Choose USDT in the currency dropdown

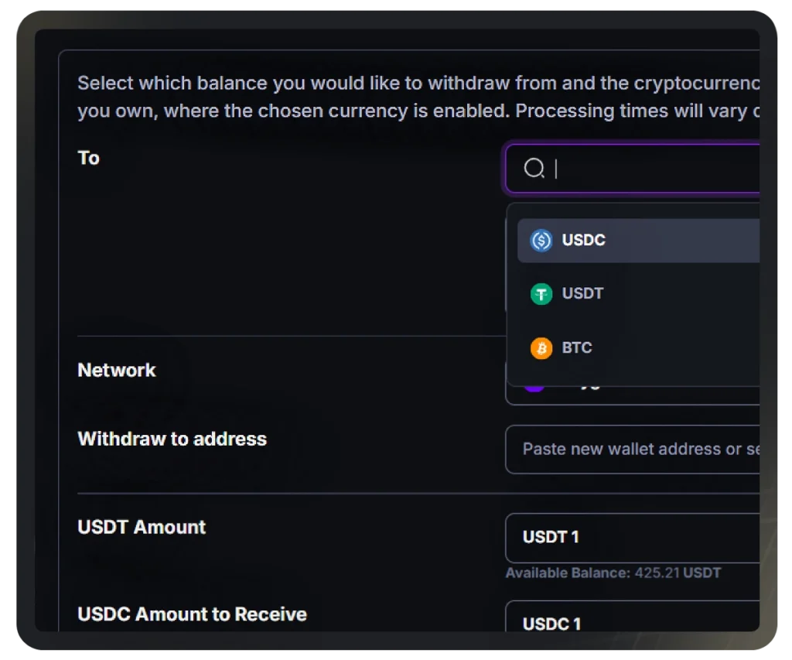pyautogui.click(x=638, y=294)
